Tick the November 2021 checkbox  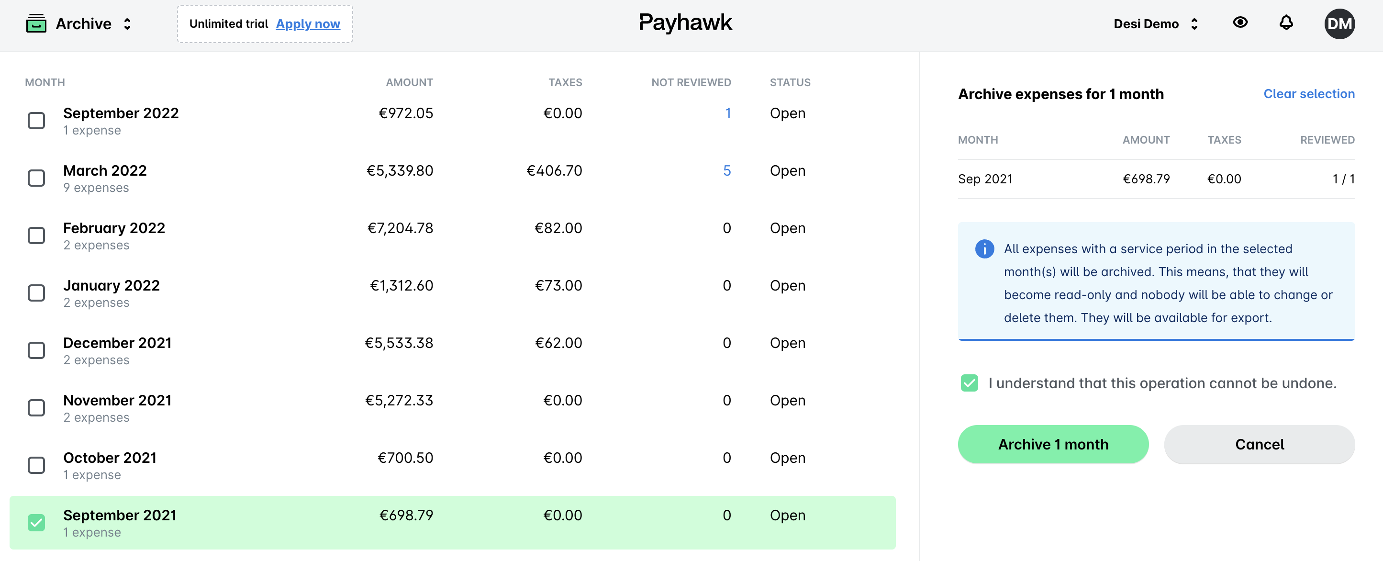pyautogui.click(x=36, y=408)
